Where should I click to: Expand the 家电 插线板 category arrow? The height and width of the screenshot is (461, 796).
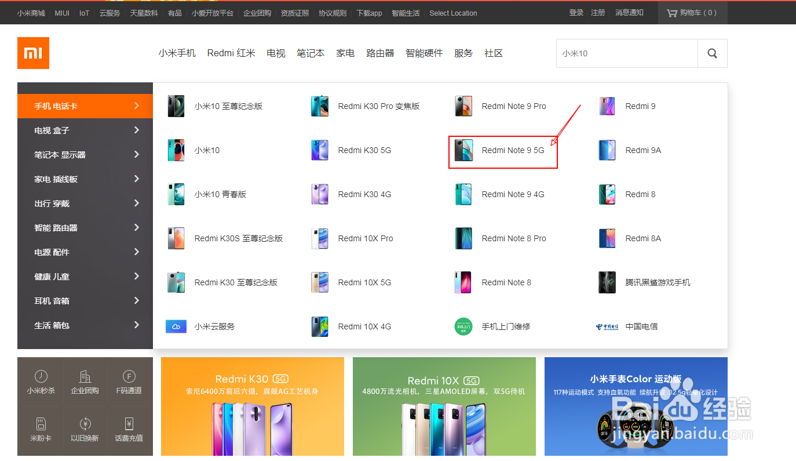coord(137,179)
